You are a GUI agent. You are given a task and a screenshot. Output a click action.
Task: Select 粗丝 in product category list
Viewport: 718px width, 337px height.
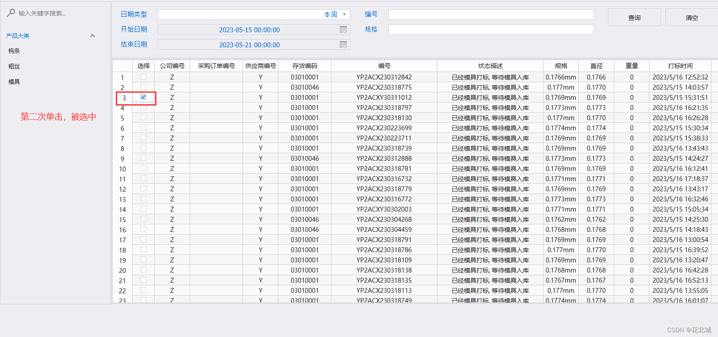14,66
